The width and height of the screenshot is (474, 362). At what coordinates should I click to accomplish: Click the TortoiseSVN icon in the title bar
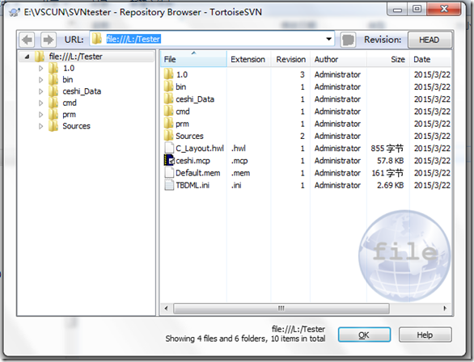14,13
